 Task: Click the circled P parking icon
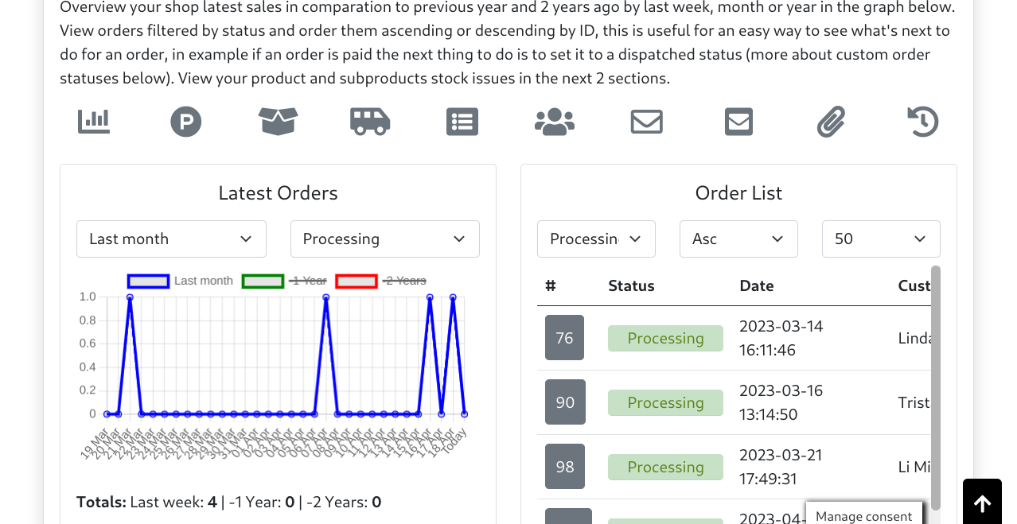pos(186,122)
